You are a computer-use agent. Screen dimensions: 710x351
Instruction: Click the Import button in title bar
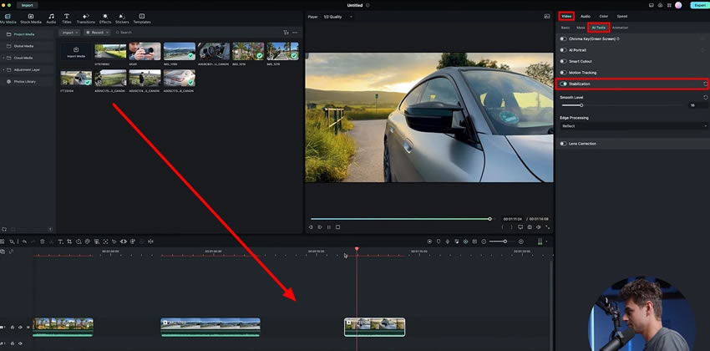(28, 5)
